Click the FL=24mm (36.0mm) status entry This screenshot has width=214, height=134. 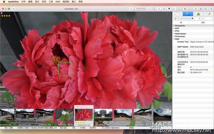click(111, 128)
